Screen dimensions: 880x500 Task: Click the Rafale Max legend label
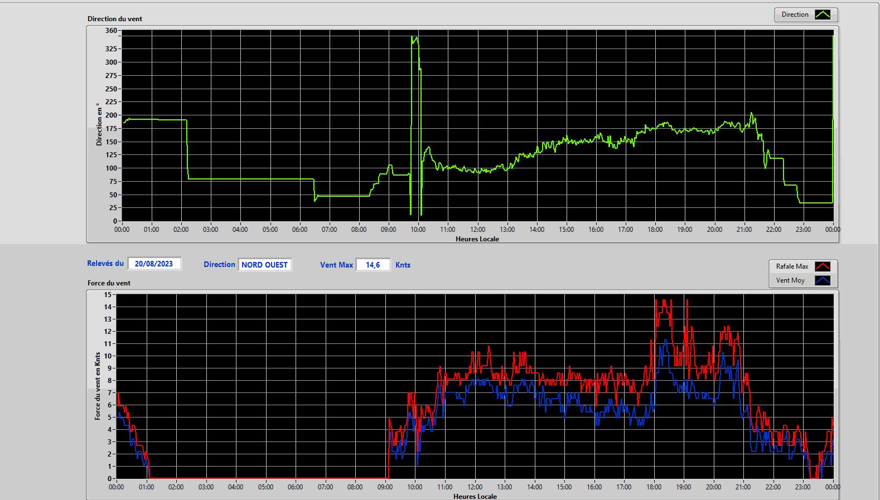pyautogui.click(x=792, y=266)
